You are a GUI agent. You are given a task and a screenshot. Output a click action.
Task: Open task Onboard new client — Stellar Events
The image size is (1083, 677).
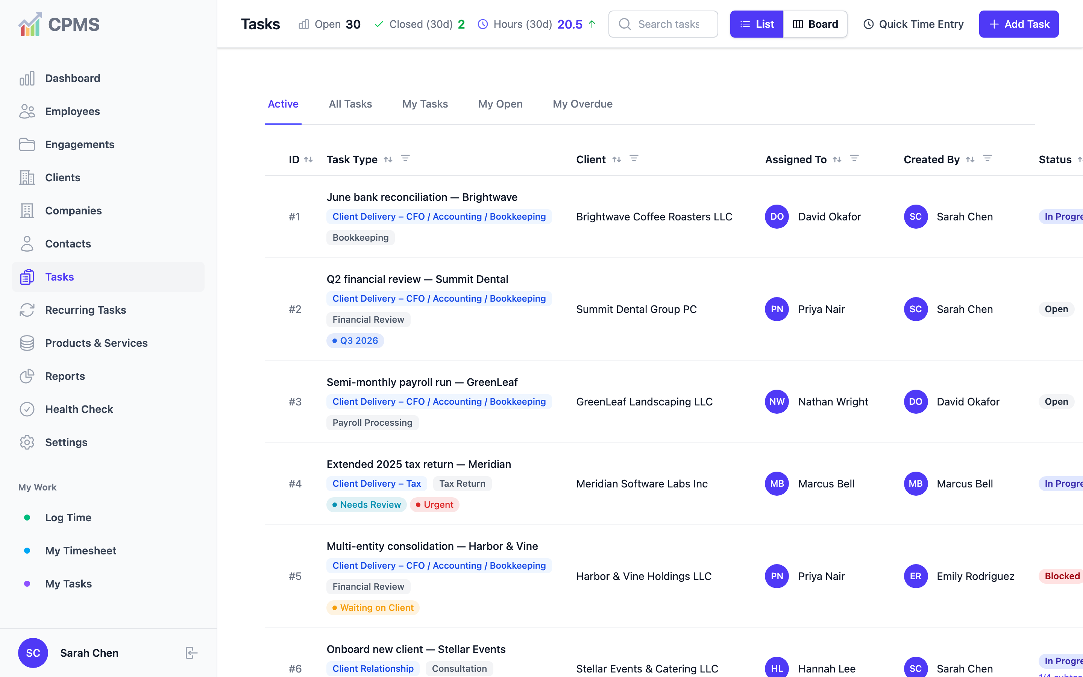click(x=416, y=649)
